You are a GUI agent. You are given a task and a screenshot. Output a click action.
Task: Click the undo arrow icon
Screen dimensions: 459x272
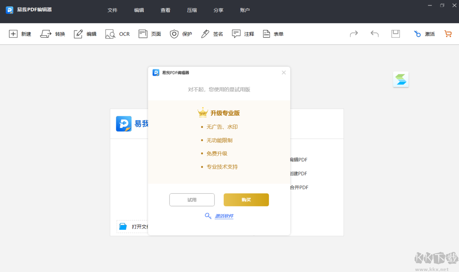374,34
